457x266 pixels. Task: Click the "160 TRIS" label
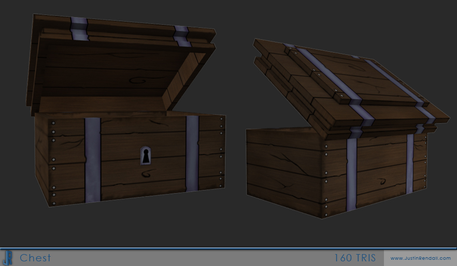[355, 258]
